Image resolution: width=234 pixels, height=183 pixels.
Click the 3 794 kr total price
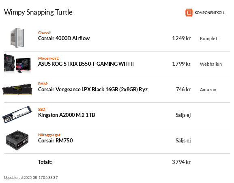(x=181, y=162)
